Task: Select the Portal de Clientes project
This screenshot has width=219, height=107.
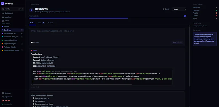Action: (x=12, y=47)
